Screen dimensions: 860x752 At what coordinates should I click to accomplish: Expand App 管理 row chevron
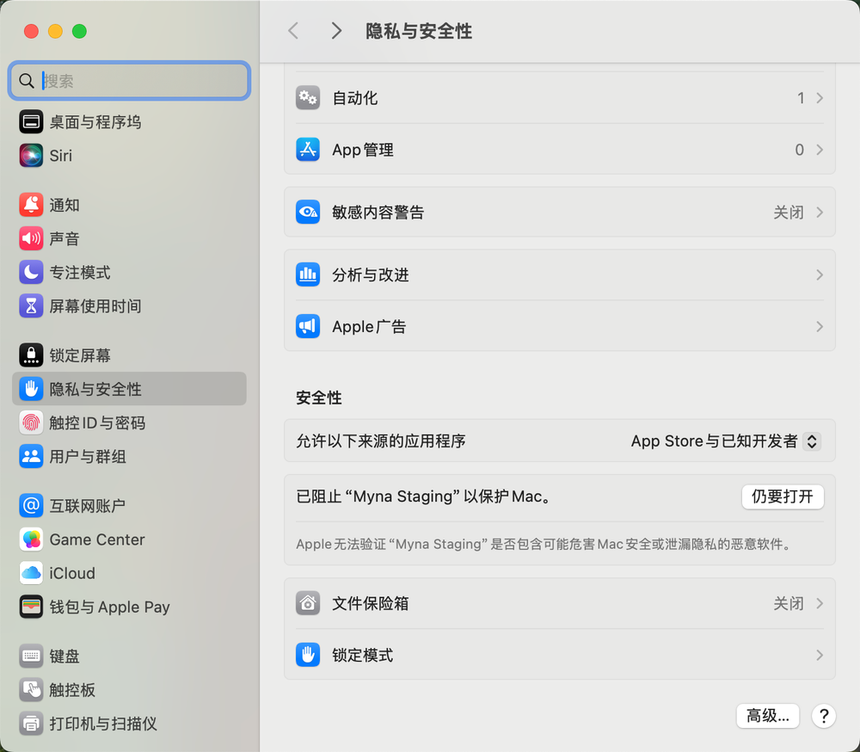pyautogui.click(x=820, y=150)
